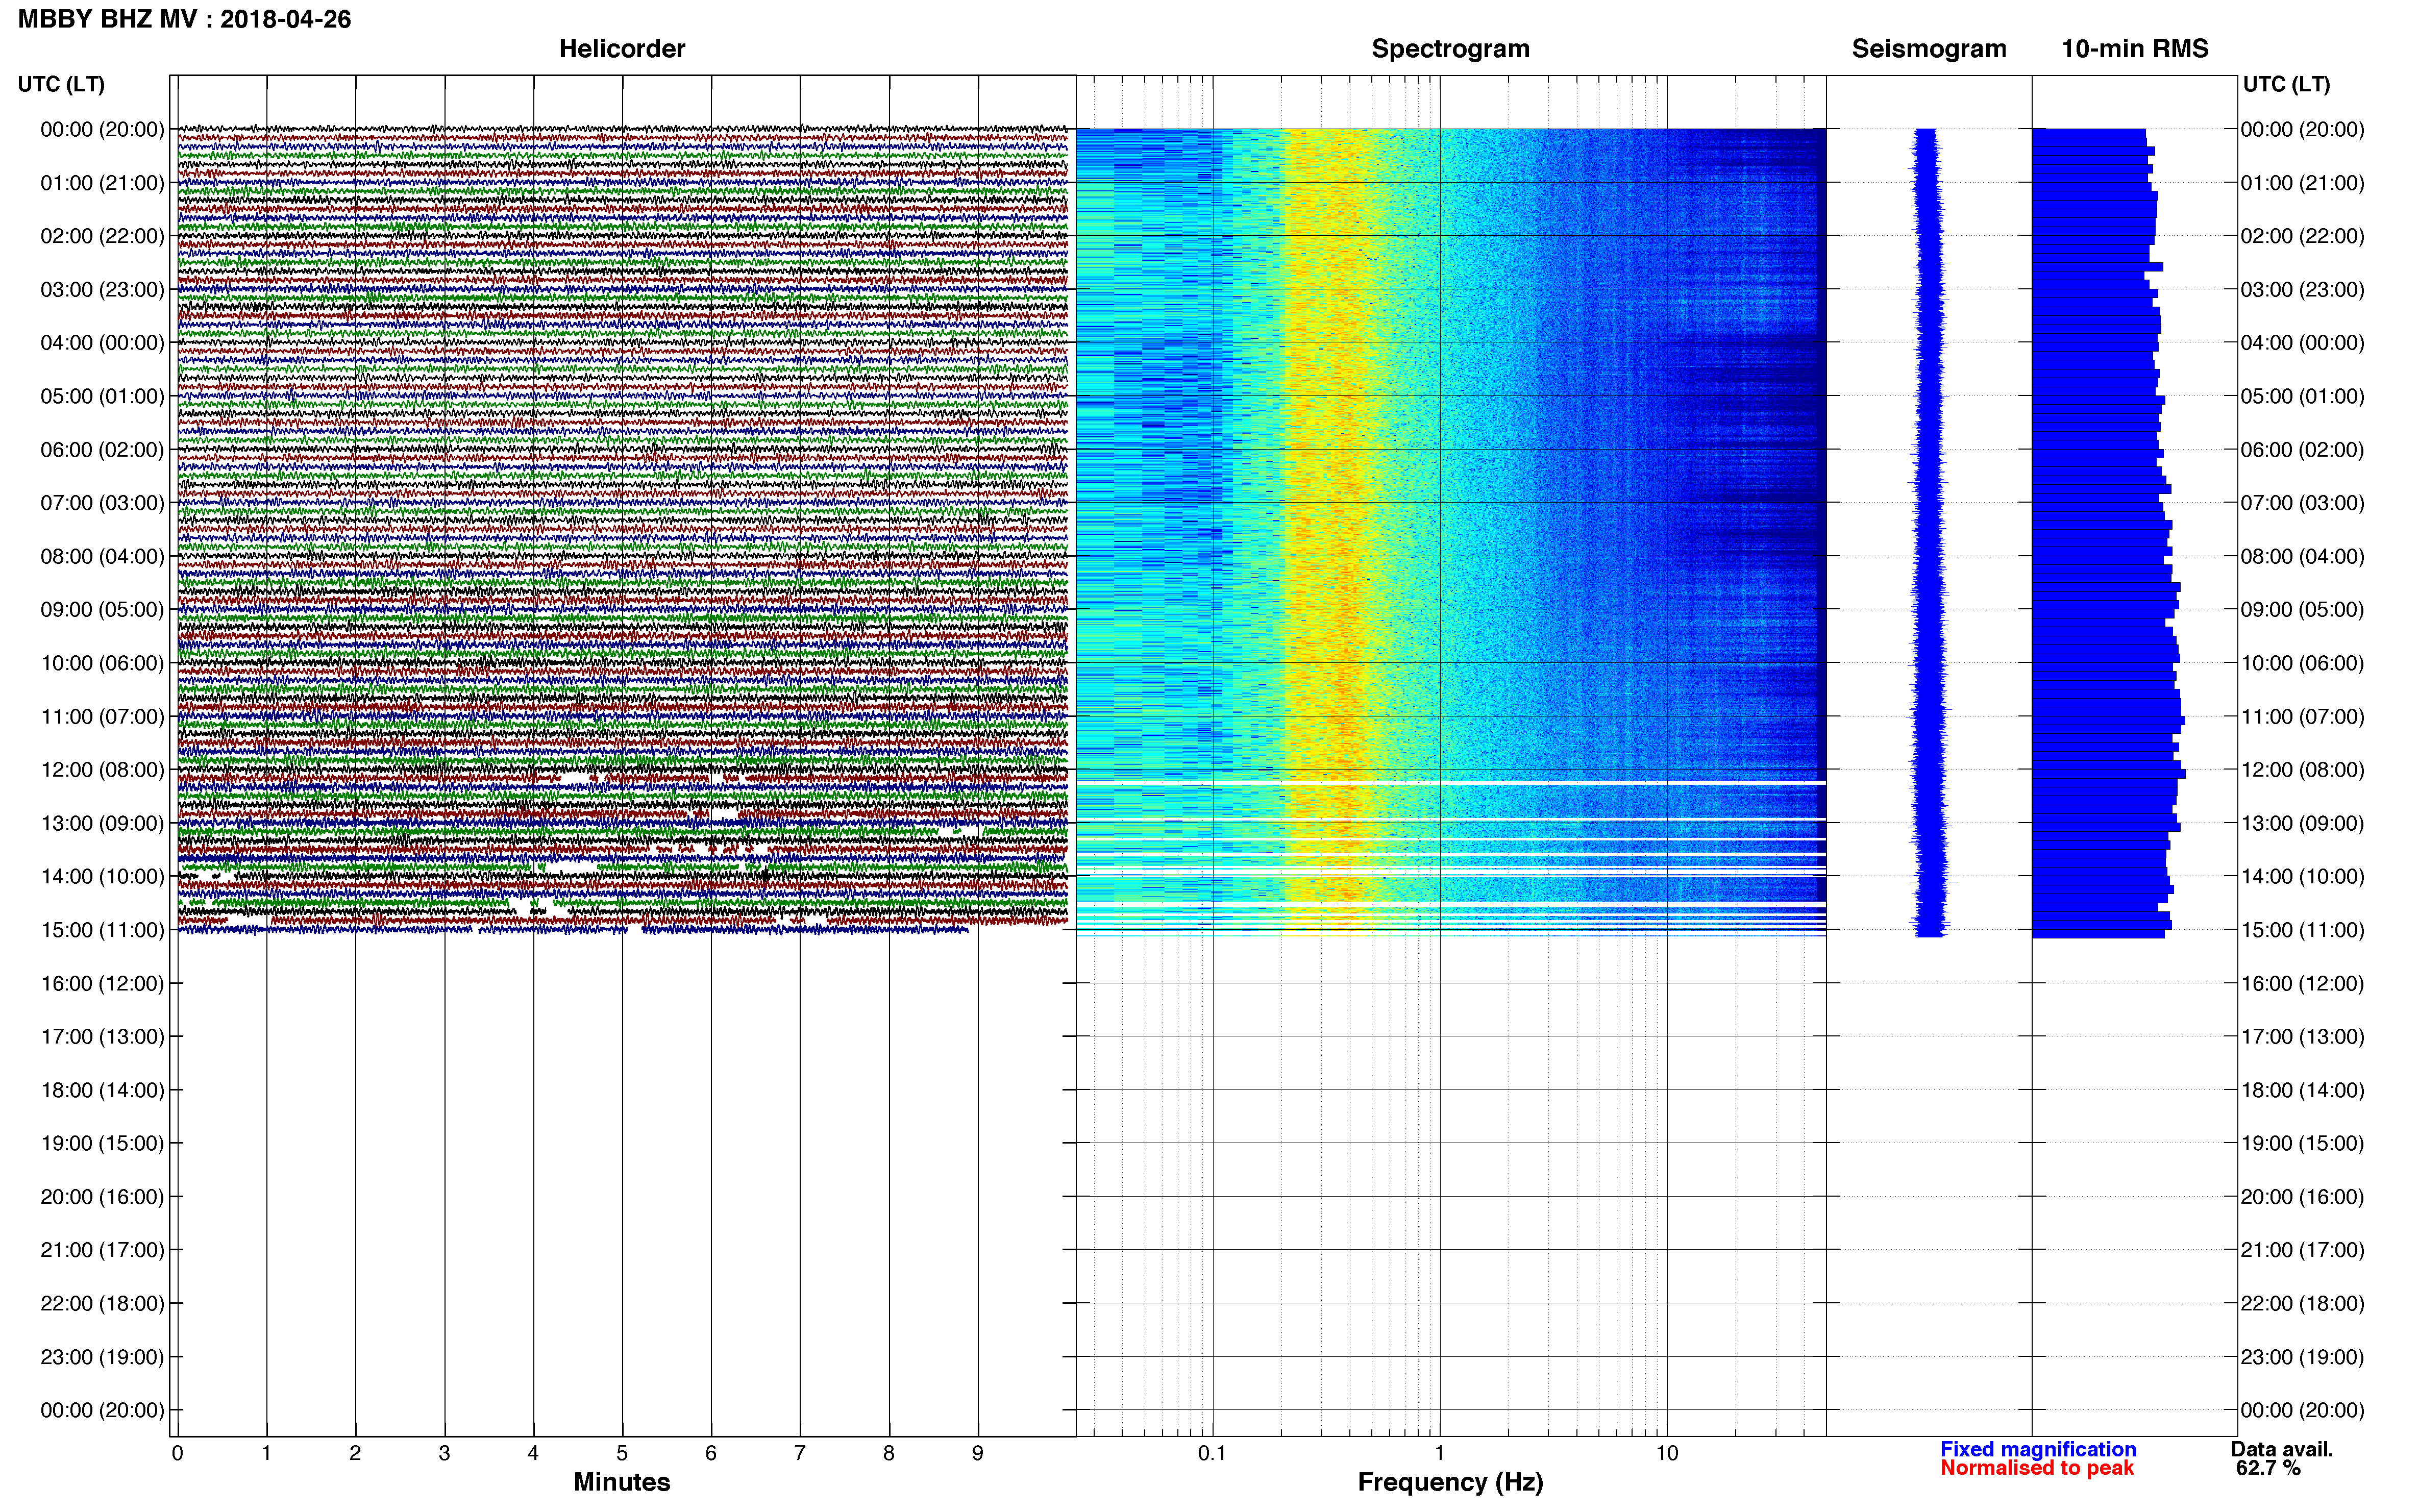The image size is (2419, 1512).
Task: Click the right '09:00 (05:00)' time label
Action: (x=2302, y=609)
